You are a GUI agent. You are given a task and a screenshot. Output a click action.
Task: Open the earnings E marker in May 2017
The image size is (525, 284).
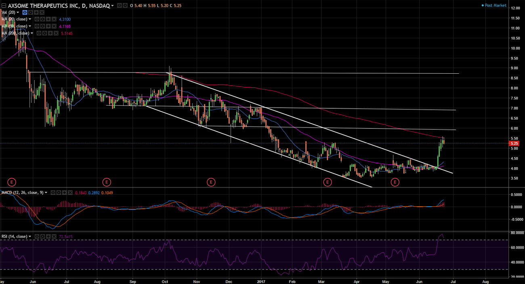[395, 182]
